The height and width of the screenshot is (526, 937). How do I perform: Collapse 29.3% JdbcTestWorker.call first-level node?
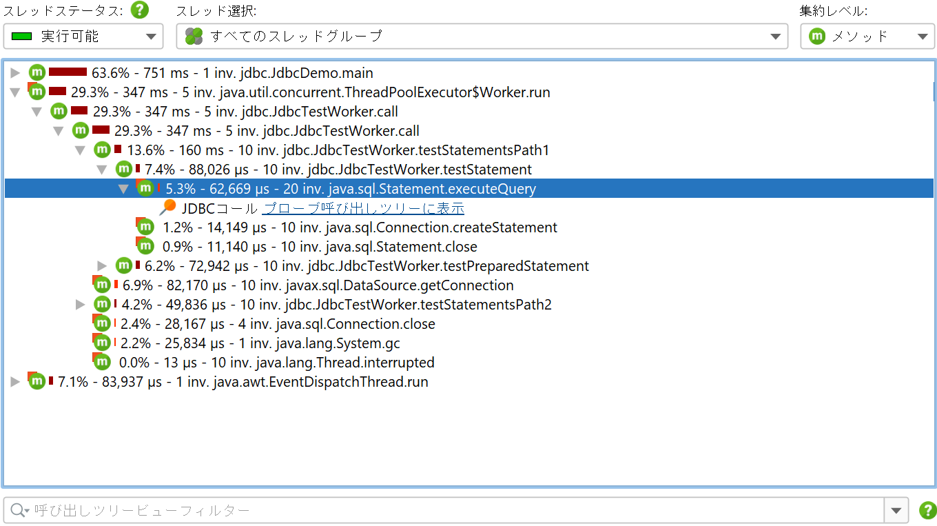[37, 112]
